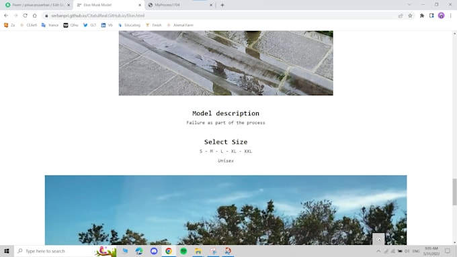
Task: Open the notification center icon
Action: [x=448, y=251]
